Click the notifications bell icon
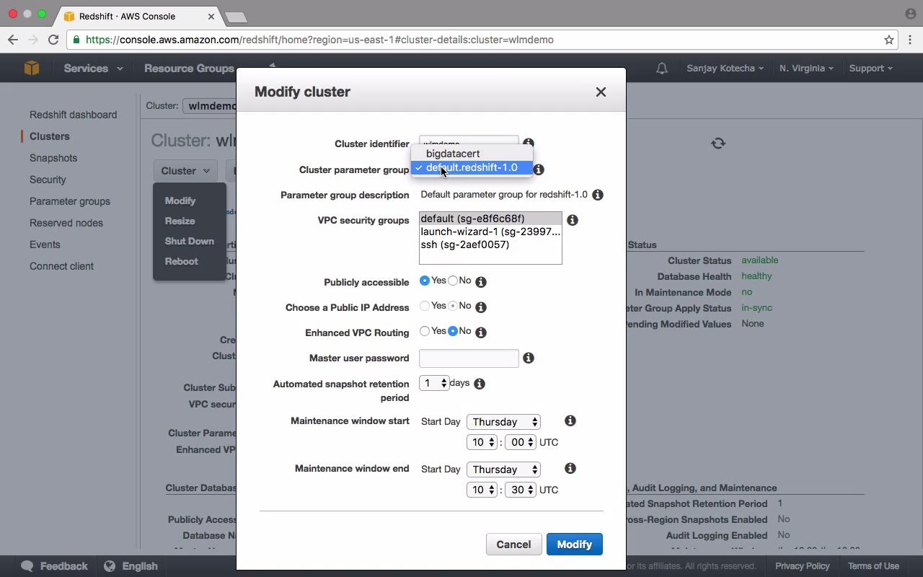This screenshot has height=577, width=923. [x=661, y=69]
